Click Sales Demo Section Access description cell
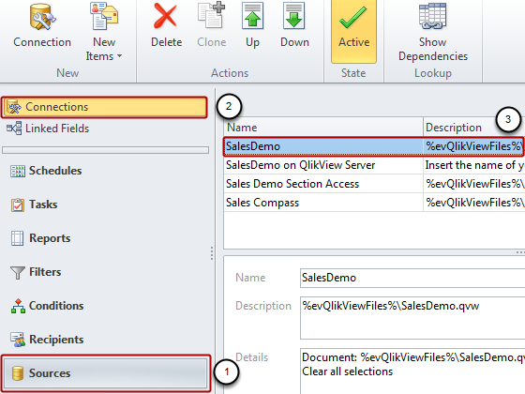This screenshot has width=525, height=394. coord(473,184)
